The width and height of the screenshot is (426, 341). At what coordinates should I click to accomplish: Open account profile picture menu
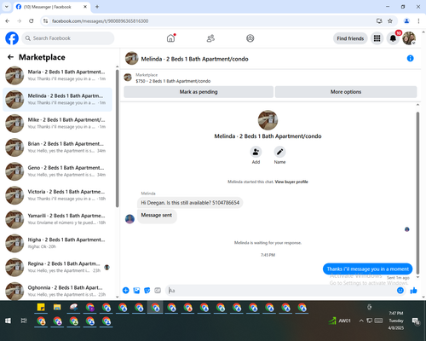409,38
